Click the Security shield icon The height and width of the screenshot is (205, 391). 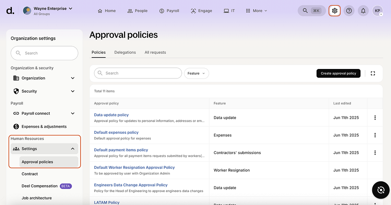(x=16, y=91)
